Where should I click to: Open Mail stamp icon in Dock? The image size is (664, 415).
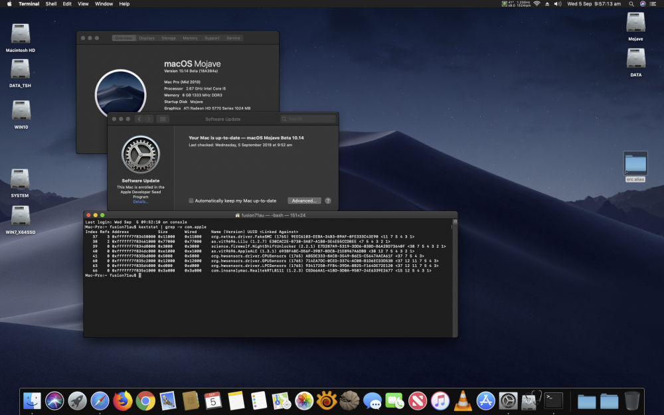tap(168, 400)
